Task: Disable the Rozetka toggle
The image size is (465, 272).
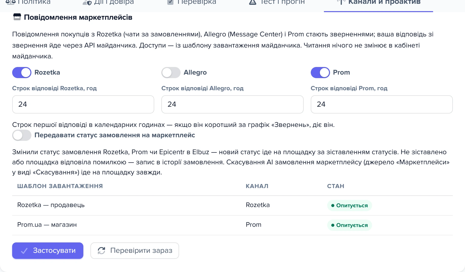Action: (x=22, y=73)
